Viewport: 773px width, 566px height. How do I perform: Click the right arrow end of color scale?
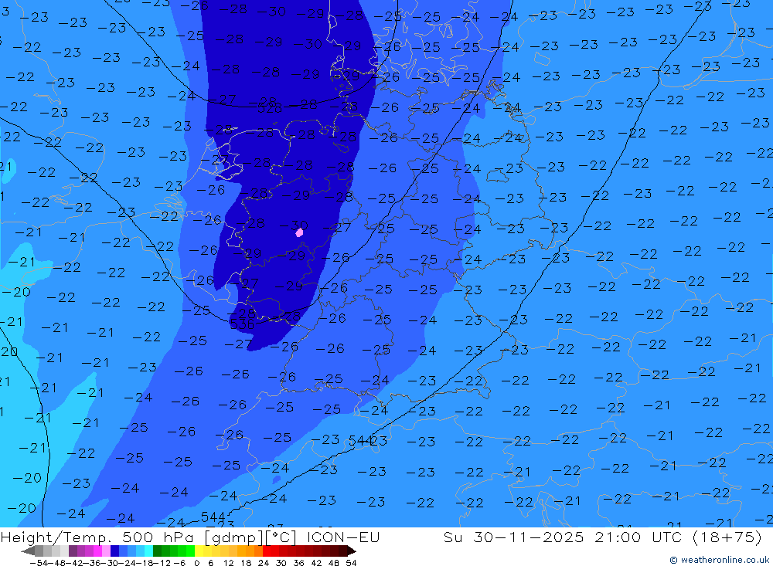tap(352, 551)
